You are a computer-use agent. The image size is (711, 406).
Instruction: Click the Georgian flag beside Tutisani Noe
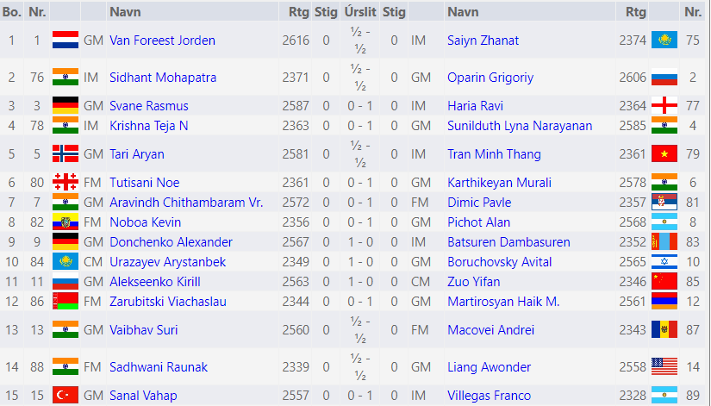pos(65,182)
